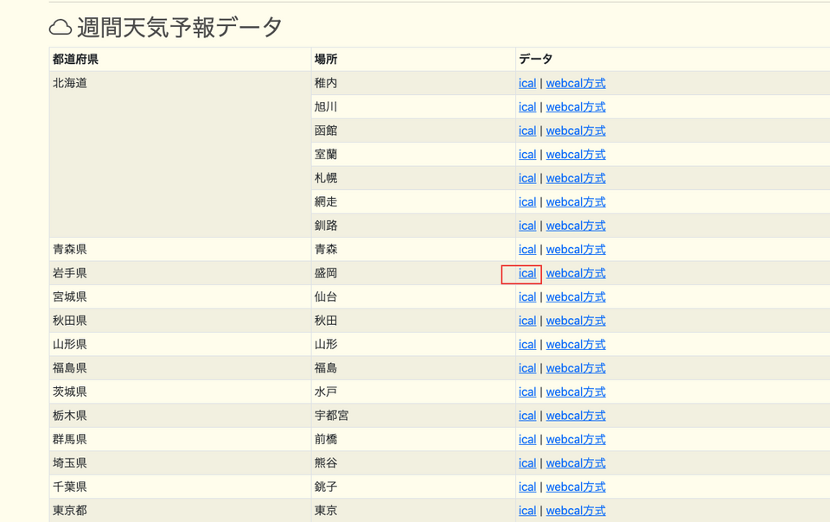Open the ical link for 水戸
The height and width of the screenshot is (522, 830).
click(527, 392)
